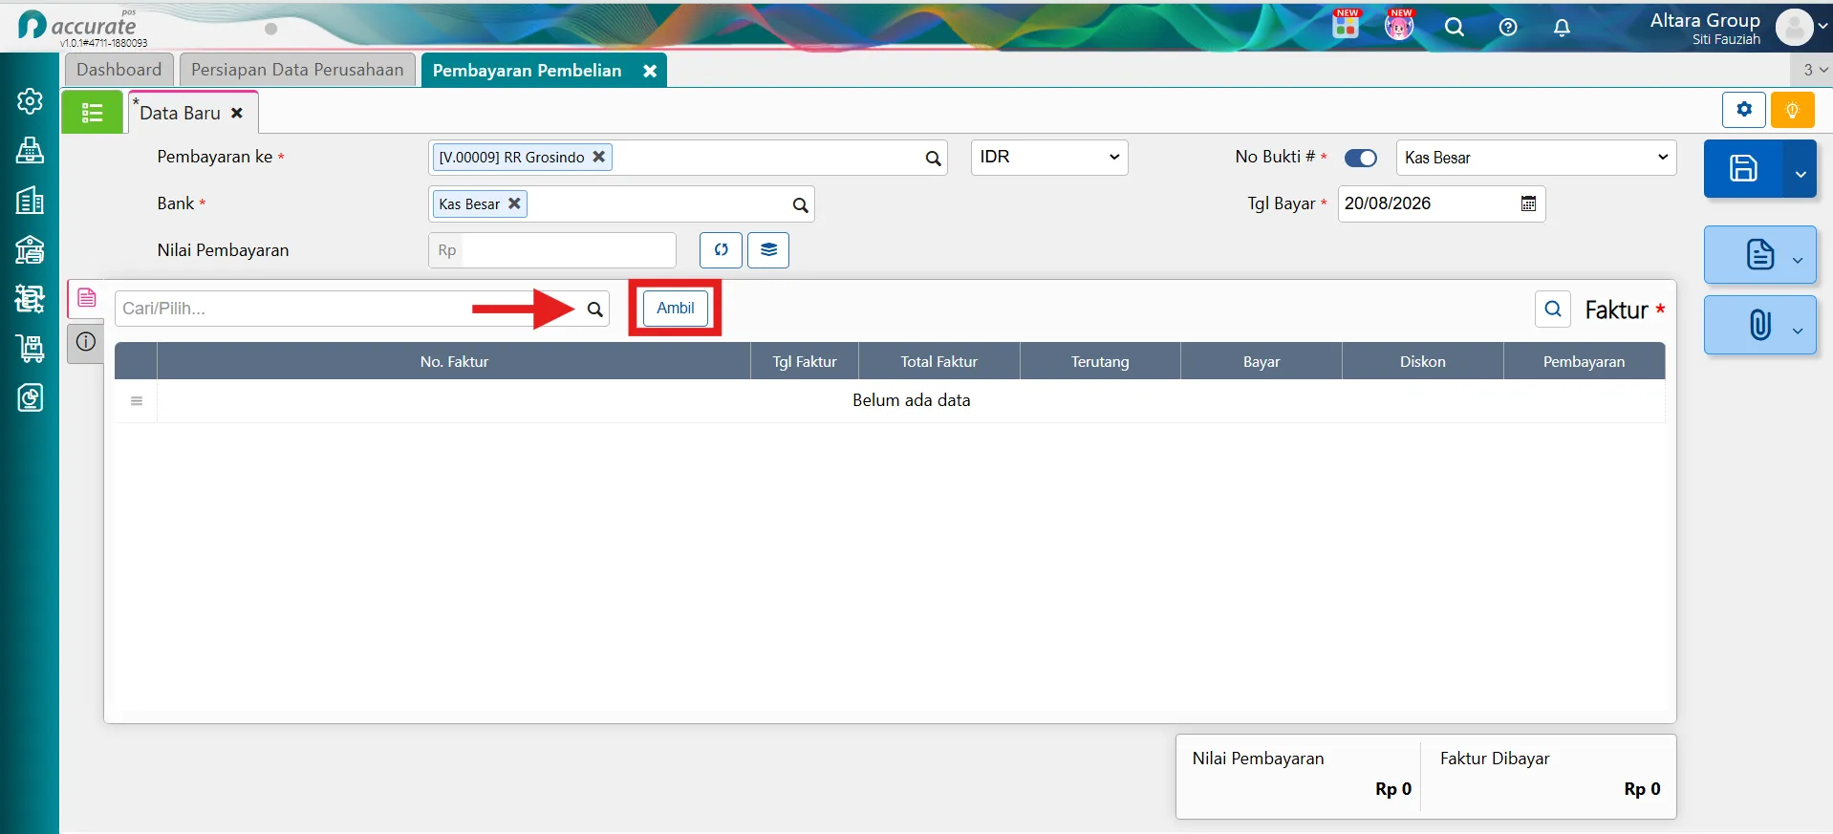Click the document action button
The width and height of the screenshot is (1833, 834).
point(1760,255)
